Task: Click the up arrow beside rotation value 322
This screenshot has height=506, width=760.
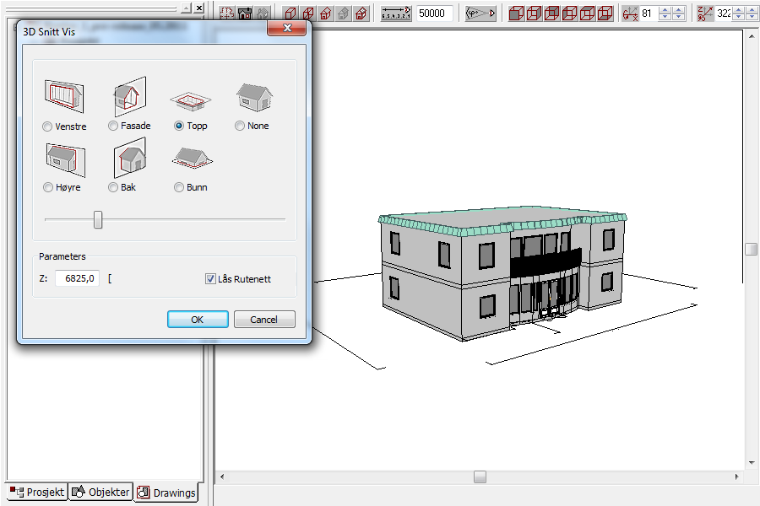Action: (738, 10)
